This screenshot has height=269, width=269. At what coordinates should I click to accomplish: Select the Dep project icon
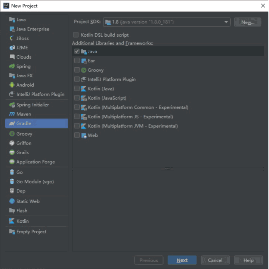12,191
